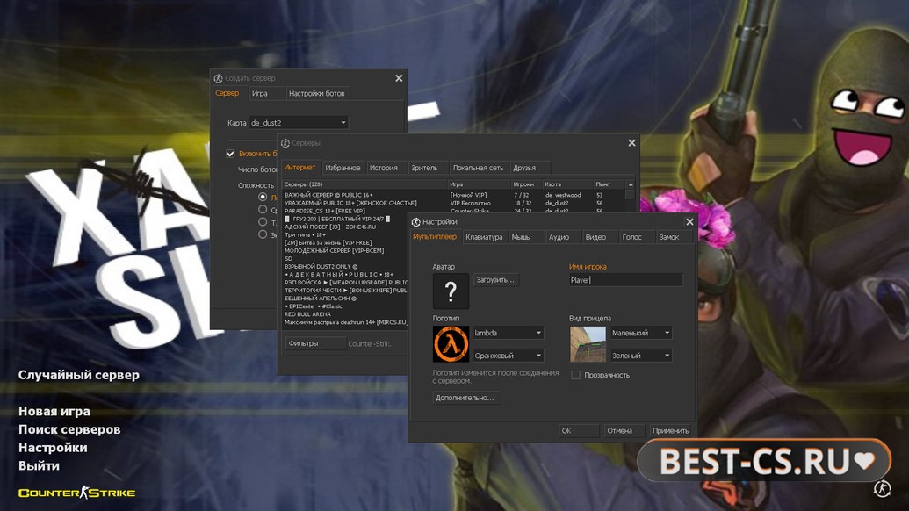Select the Мультиплеер tab
The height and width of the screenshot is (511, 909).
(435, 236)
